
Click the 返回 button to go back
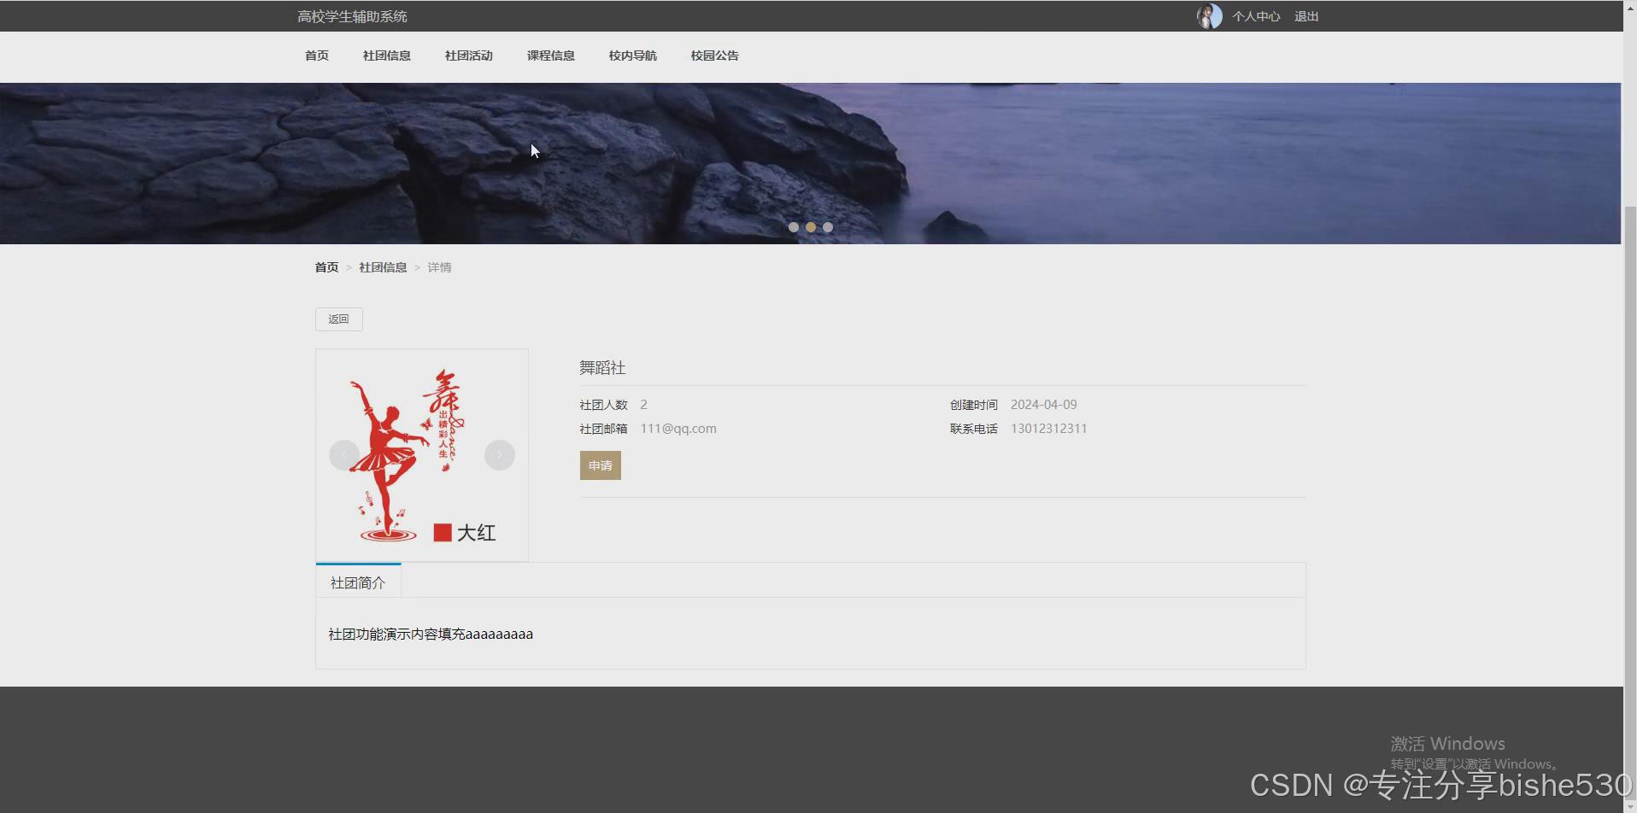338,319
